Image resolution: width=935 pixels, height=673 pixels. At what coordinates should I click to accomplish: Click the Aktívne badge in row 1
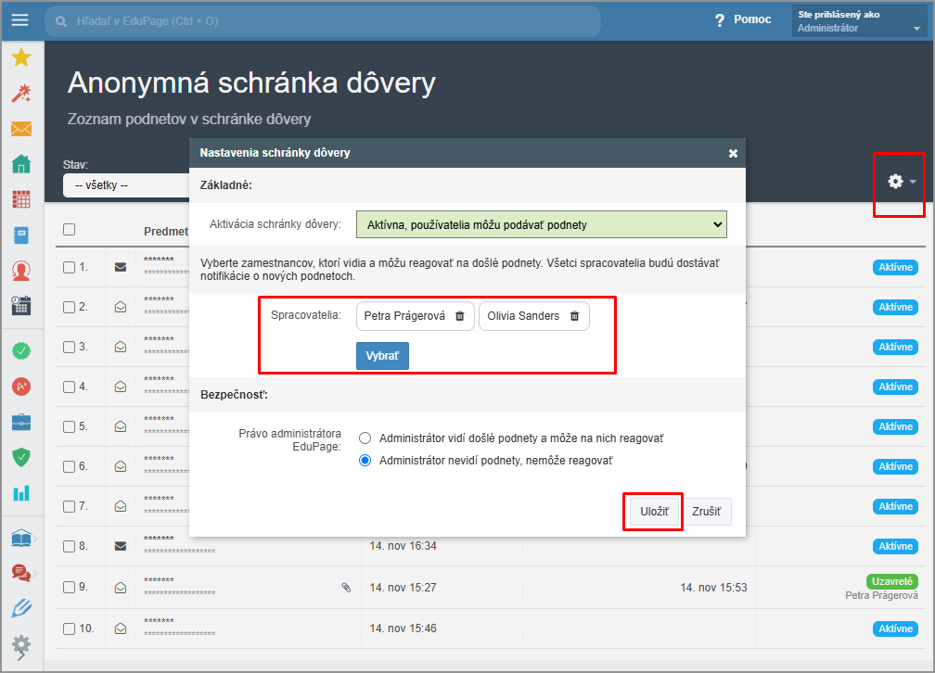pyautogui.click(x=895, y=267)
